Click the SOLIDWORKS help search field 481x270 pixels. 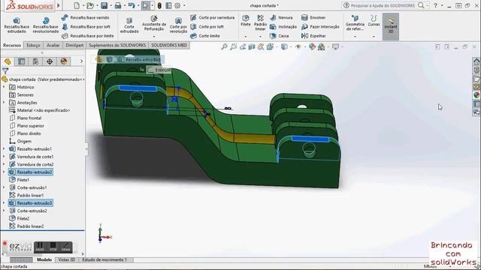383,5
